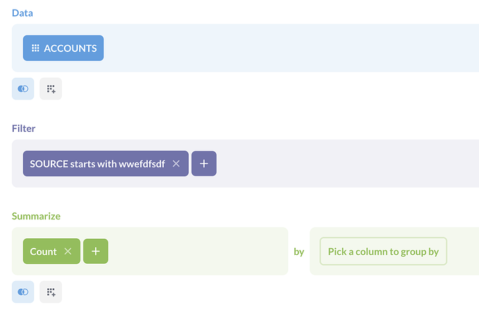Image resolution: width=479 pixels, height=318 pixels.
Task: Remove the Count metric
Action: coord(68,251)
